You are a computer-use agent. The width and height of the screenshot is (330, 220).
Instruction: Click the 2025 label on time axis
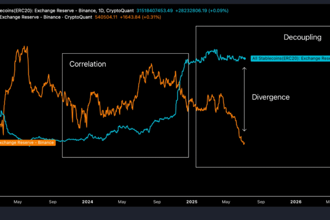(x=192, y=202)
